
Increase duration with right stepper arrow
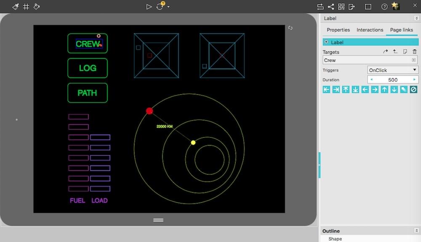(x=414, y=79)
